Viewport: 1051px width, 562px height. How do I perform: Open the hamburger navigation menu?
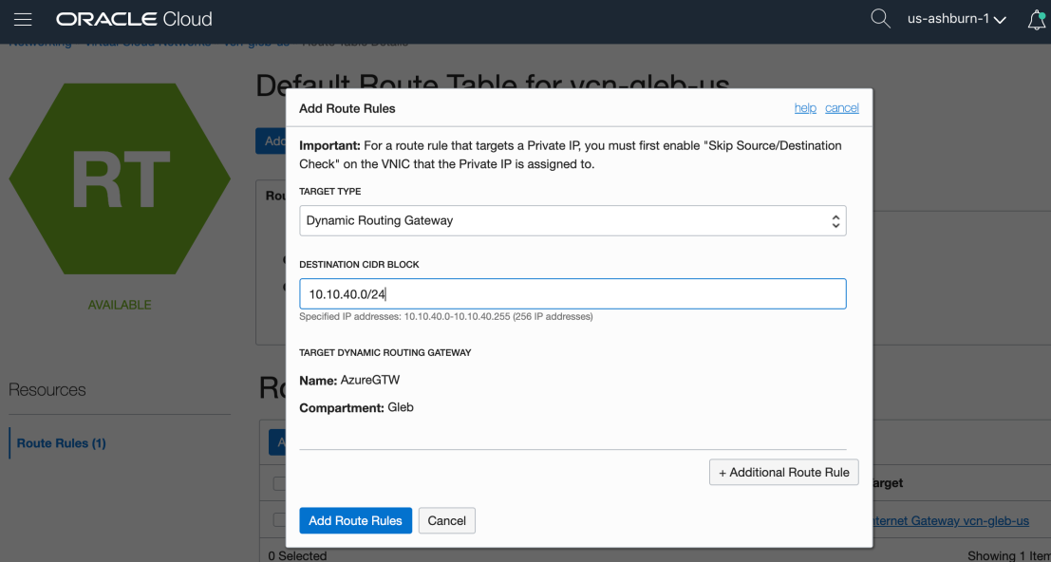[x=23, y=19]
